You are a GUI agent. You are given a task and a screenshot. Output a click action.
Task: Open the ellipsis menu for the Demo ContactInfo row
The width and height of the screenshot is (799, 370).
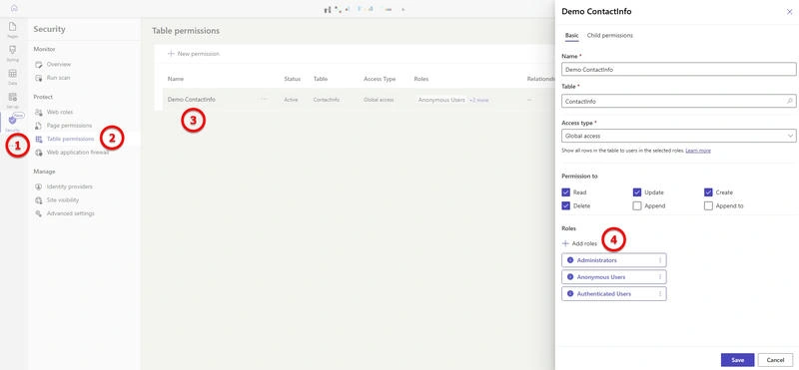pyautogui.click(x=264, y=100)
